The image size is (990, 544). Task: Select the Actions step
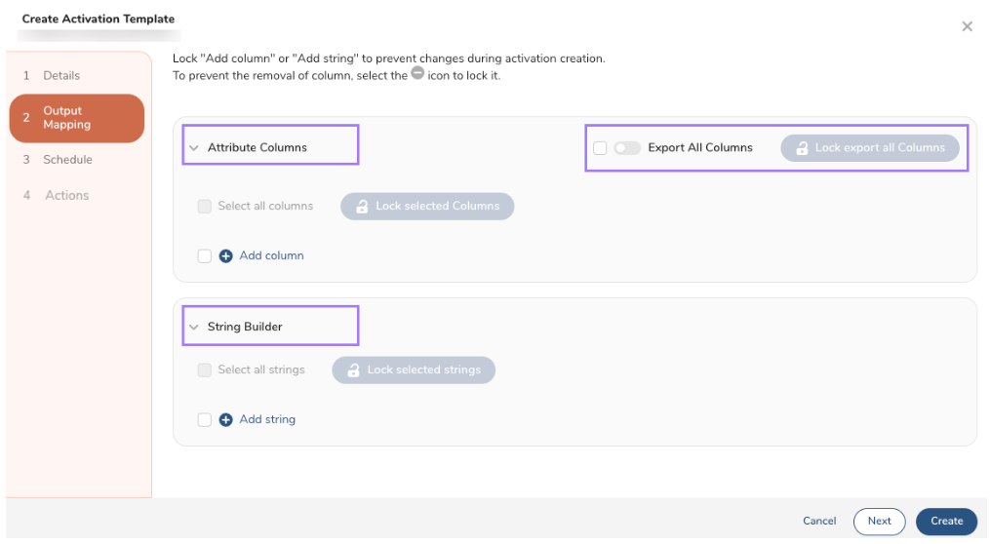pyautogui.click(x=66, y=196)
